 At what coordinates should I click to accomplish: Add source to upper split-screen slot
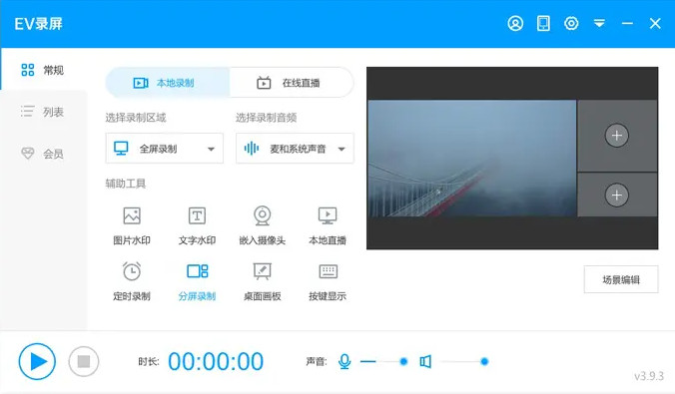pos(617,136)
